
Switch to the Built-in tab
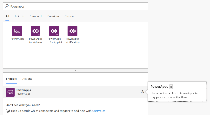[x=19, y=16]
